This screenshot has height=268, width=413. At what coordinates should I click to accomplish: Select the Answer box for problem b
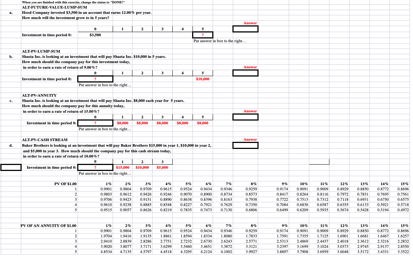click(x=245, y=73)
